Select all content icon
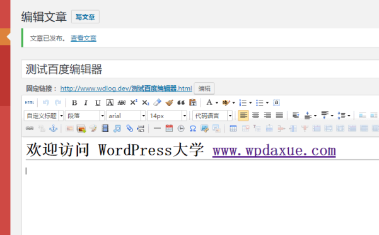This screenshot has height=235, width=379. pyautogui.click(x=276, y=102)
